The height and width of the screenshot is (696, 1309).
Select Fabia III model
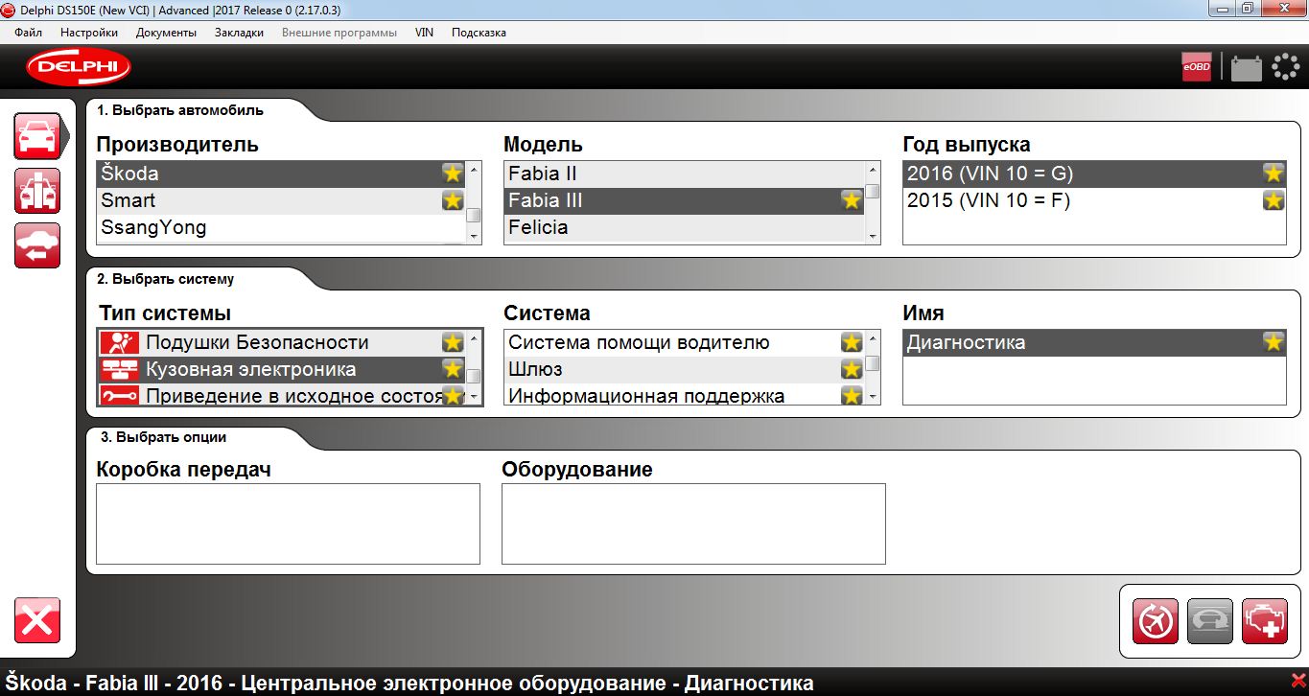pos(684,200)
